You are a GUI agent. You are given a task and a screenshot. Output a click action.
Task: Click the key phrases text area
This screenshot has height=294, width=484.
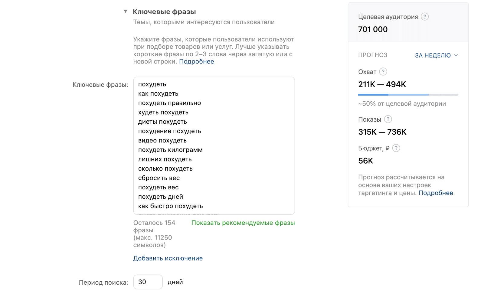pyautogui.click(x=214, y=146)
